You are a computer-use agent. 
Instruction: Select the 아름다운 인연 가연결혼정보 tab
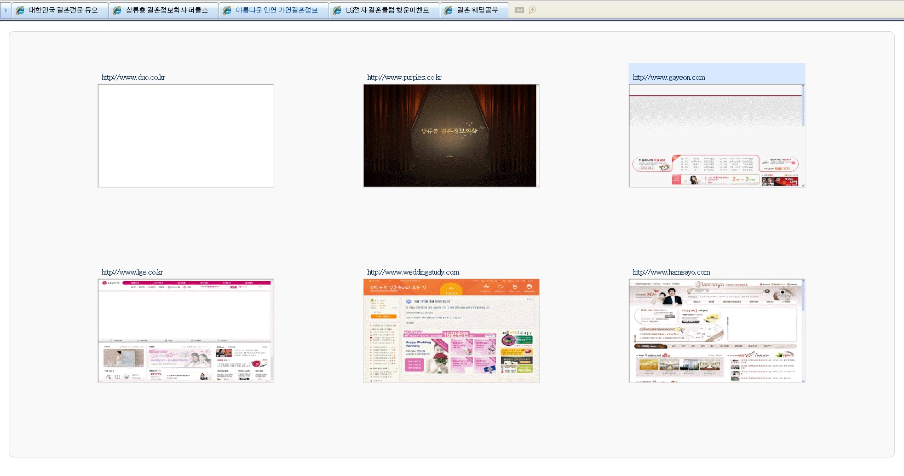pyautogui.click(x=277, y=10)
